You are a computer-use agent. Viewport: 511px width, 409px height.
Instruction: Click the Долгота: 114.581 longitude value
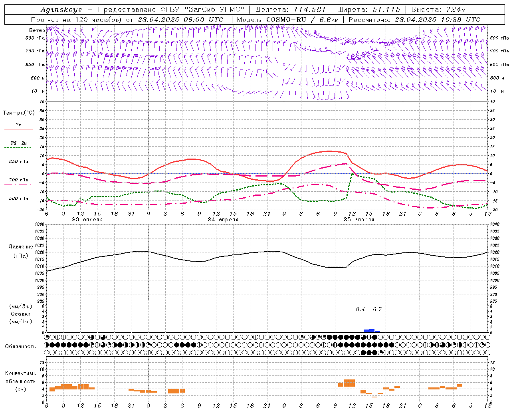[x=291, y=10]
